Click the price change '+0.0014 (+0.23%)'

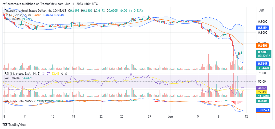(131, 11)
